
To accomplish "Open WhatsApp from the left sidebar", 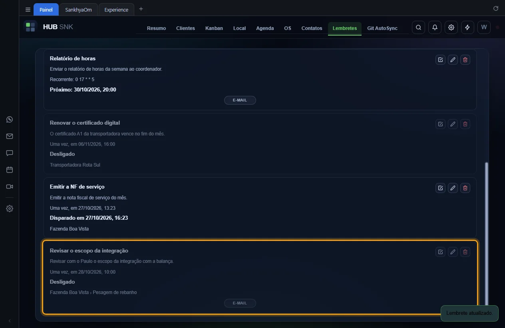I will (10, 119).
